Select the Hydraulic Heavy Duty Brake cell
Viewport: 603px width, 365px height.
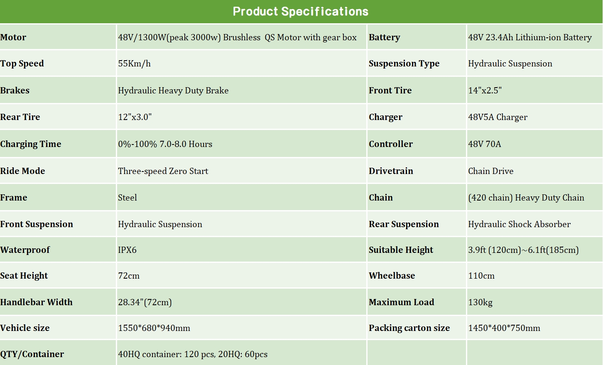pos(173,91)
